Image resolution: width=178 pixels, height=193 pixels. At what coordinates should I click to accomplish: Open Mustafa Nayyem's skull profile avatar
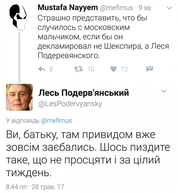click(18, 17)
